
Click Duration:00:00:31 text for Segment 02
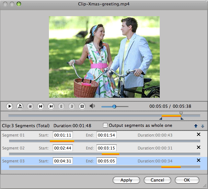[x=155, y=148]
